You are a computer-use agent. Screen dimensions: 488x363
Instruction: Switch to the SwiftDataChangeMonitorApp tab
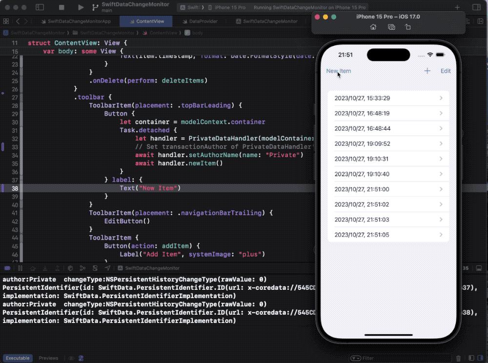pos(81,21)
